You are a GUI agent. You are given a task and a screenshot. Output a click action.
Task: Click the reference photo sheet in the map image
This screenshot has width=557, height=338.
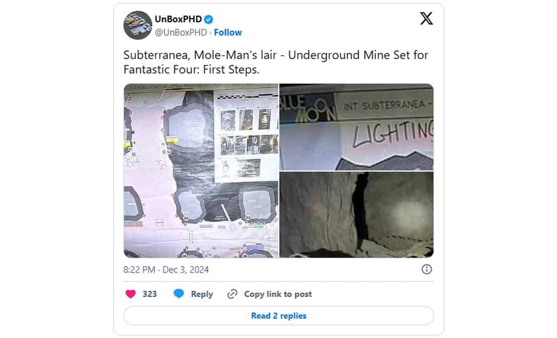click(246, 135)
